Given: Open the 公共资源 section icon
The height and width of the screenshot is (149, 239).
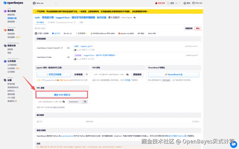Looking at the screenshot, I should 5,61.
